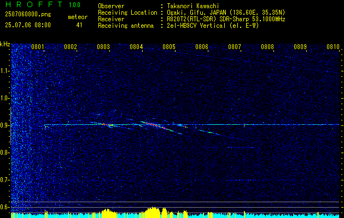Click the 0.9 kHz axis label
This screenshot has height=218, width=344.
4,125
